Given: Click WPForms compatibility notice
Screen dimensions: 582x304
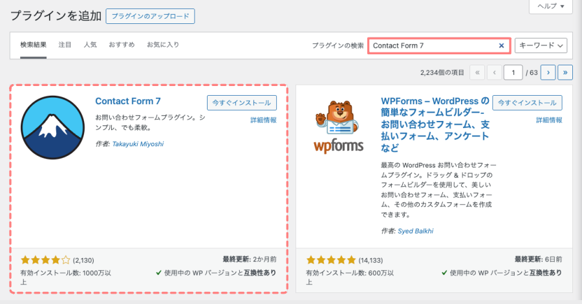Looking at the screenshot, I should [x=501, y=273].
